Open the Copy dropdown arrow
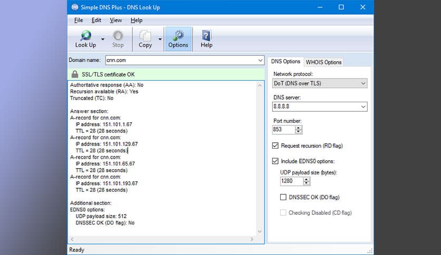 point(160,39)
